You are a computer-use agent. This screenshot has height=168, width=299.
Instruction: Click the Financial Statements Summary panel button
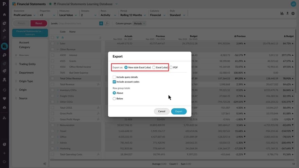coord(30,33)
